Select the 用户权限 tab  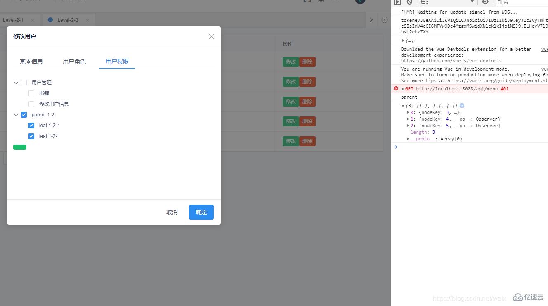pyautogui.click(x=117, y=62)
